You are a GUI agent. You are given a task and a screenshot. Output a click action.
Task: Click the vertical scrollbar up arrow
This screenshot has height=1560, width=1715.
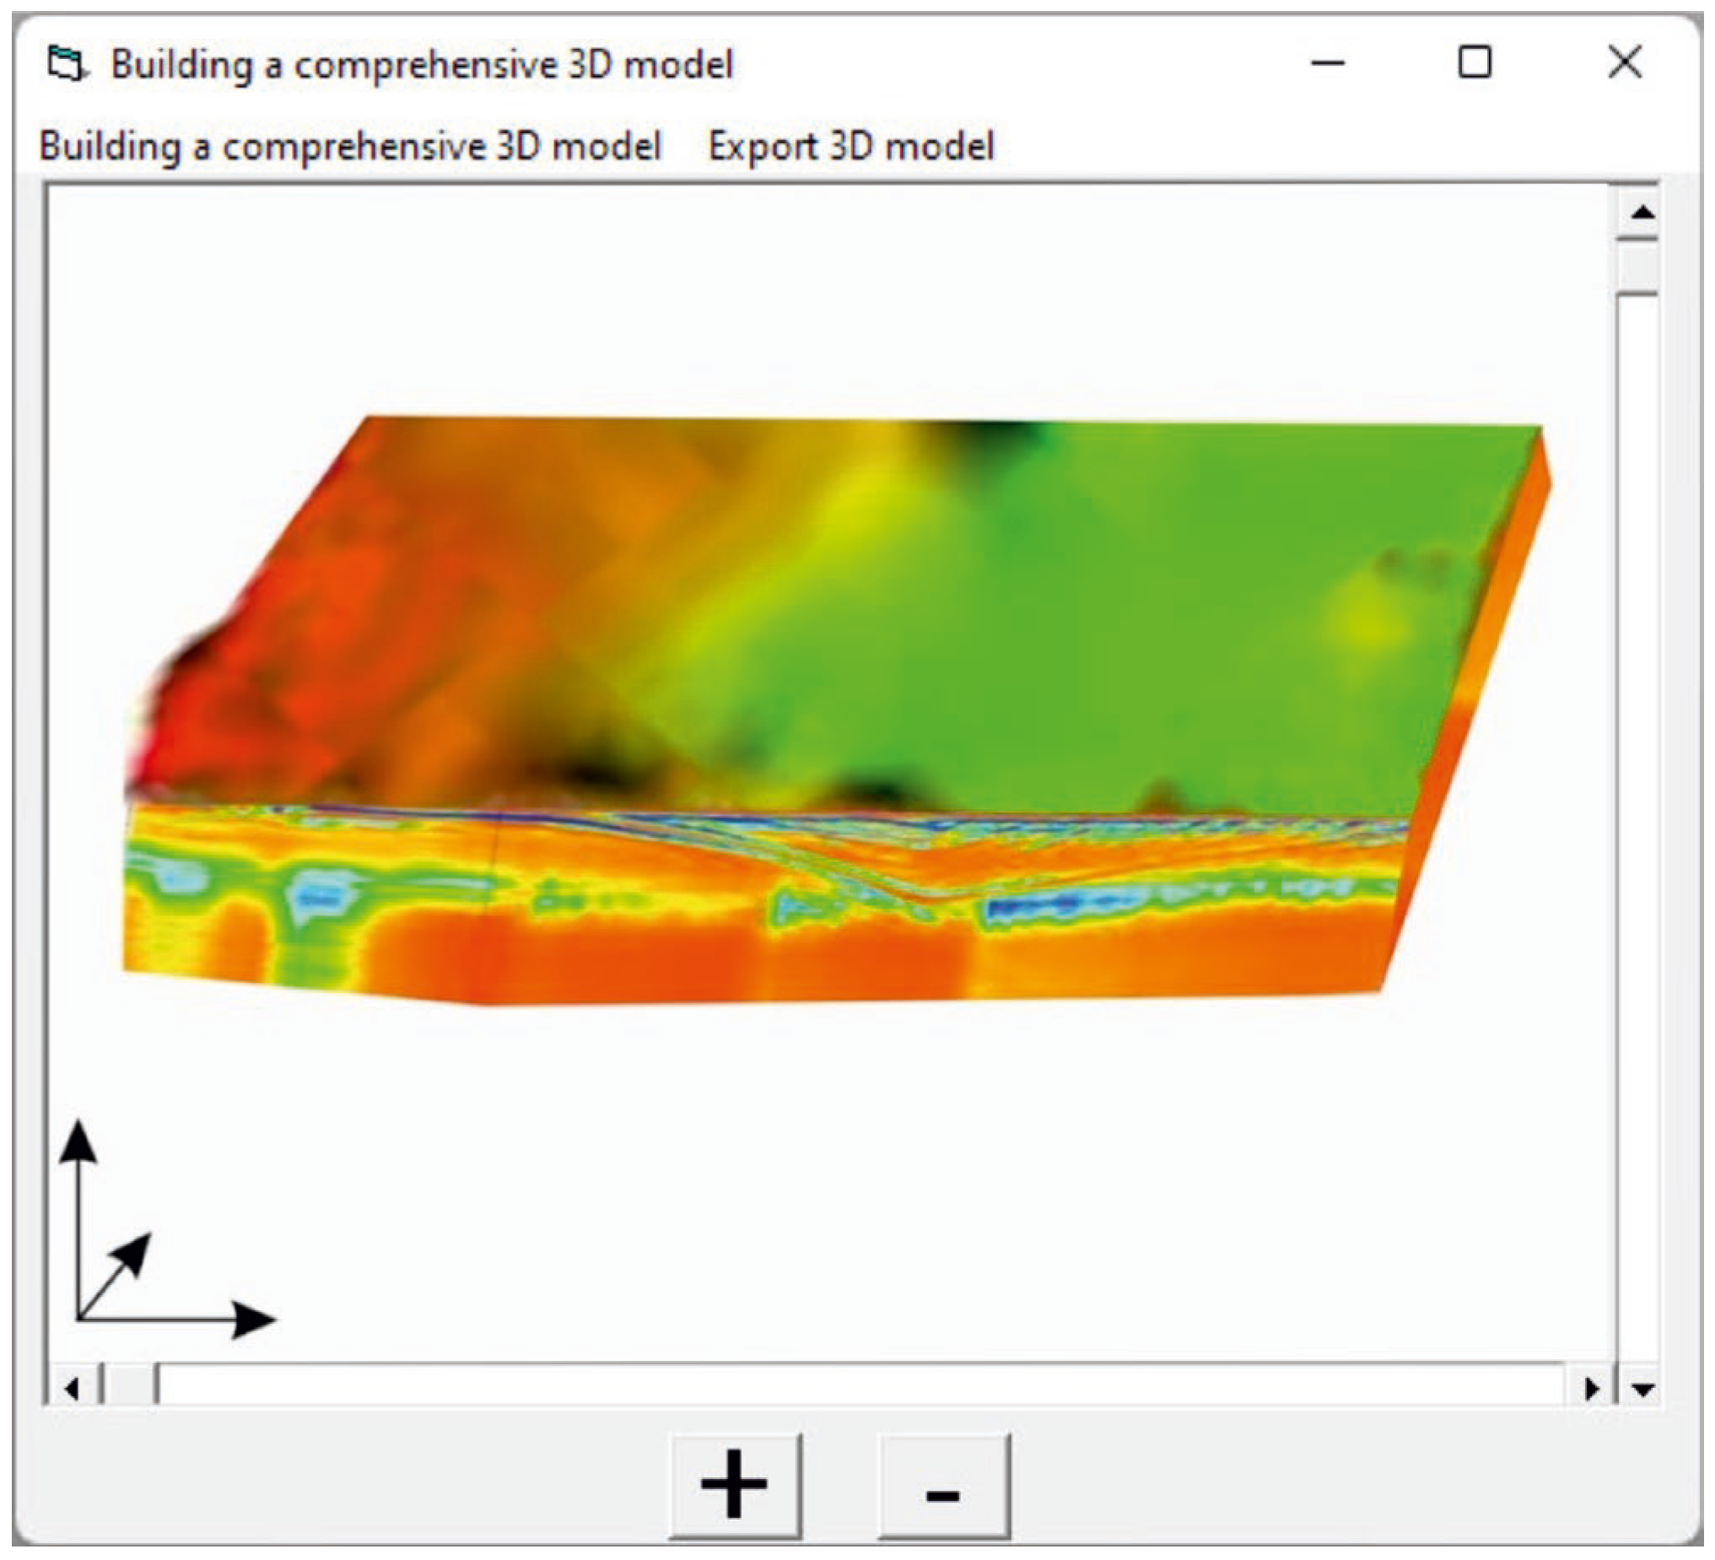click(1642, 212)
